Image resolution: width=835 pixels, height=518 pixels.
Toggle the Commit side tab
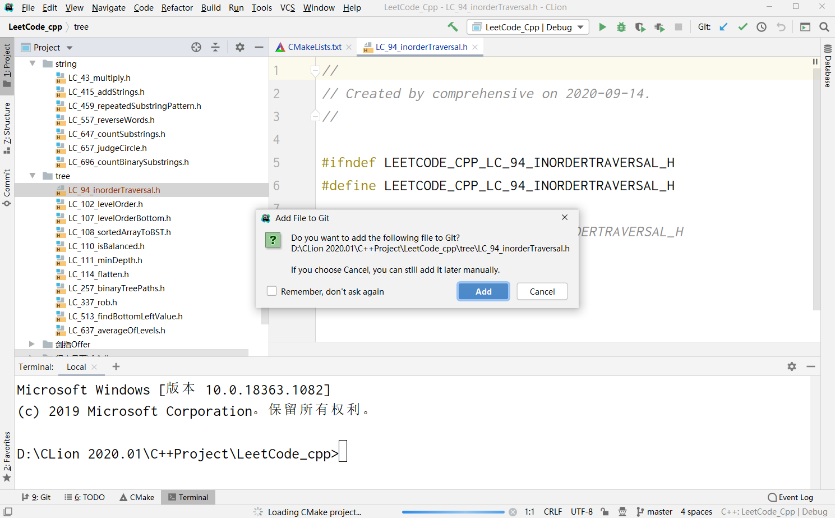[x=7, y=188]
